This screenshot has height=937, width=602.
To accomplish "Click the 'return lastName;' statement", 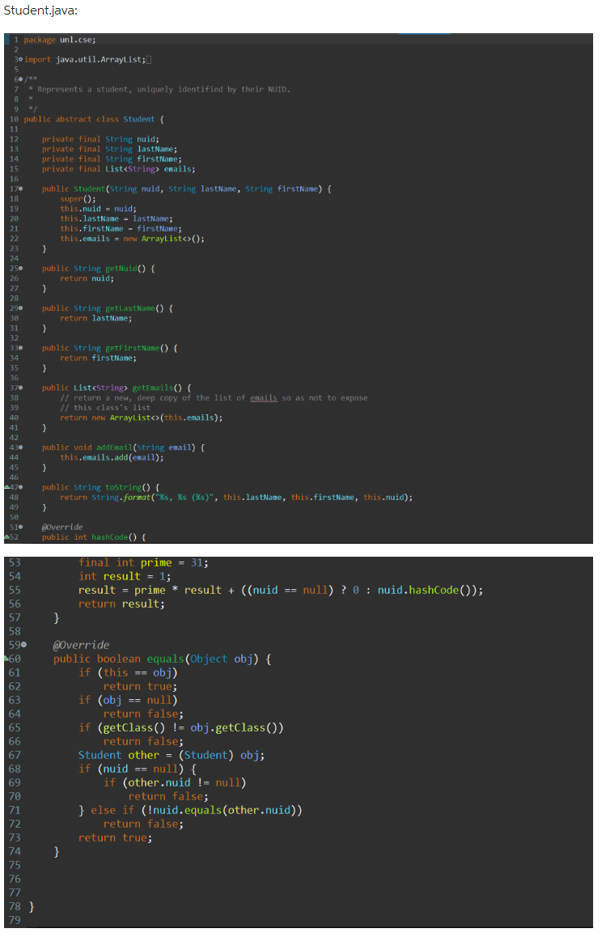I will tap(95, 319).
